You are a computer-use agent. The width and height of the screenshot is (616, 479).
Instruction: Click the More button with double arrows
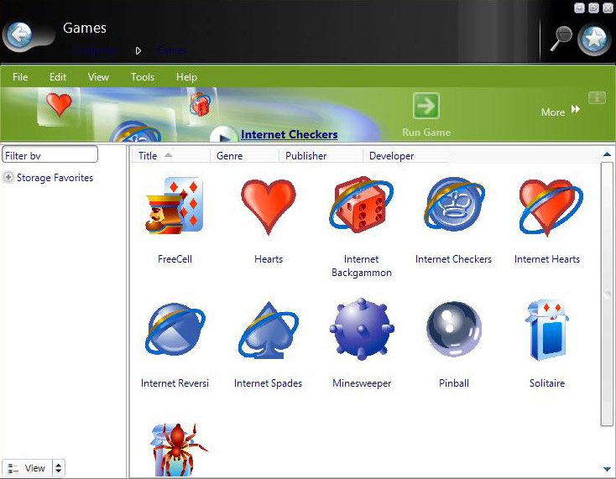pos(561,112)
